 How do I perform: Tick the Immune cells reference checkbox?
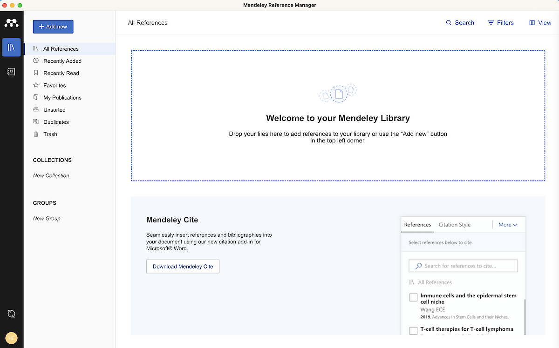413,297
